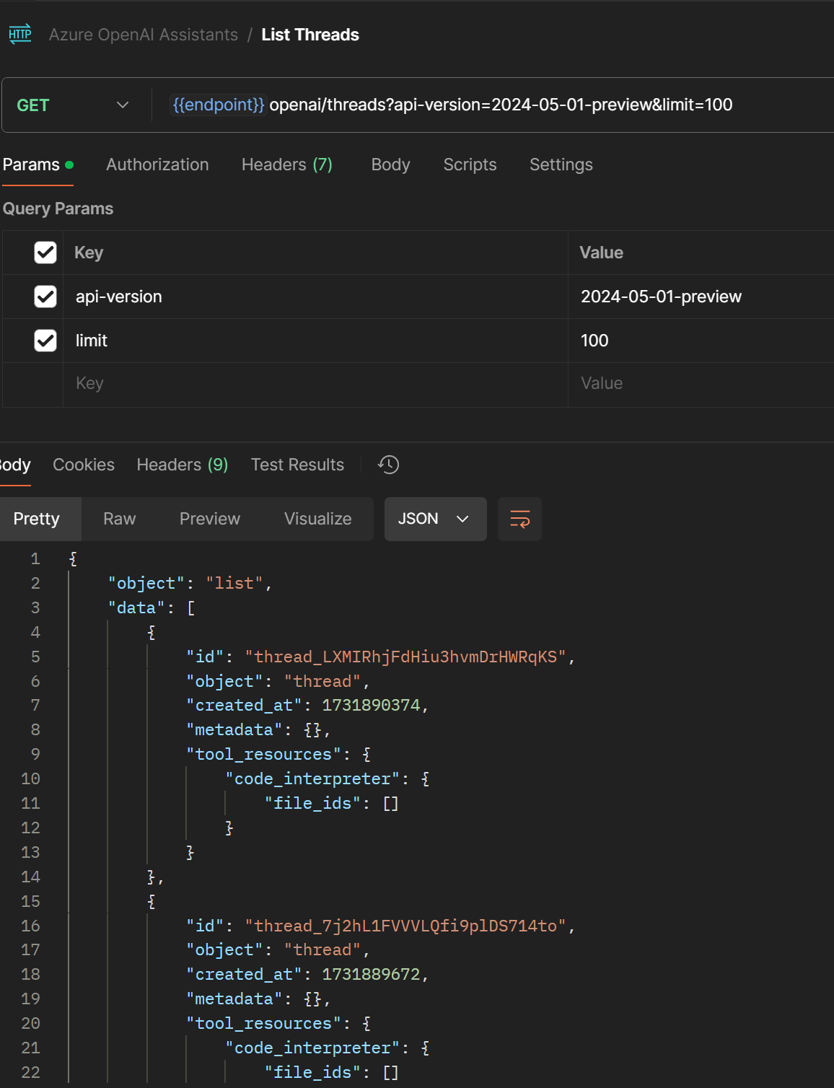Image resolution: width=834 pixels, height=1088 pixels.
Task: Open the GET method dropdown
Action: 73,105
